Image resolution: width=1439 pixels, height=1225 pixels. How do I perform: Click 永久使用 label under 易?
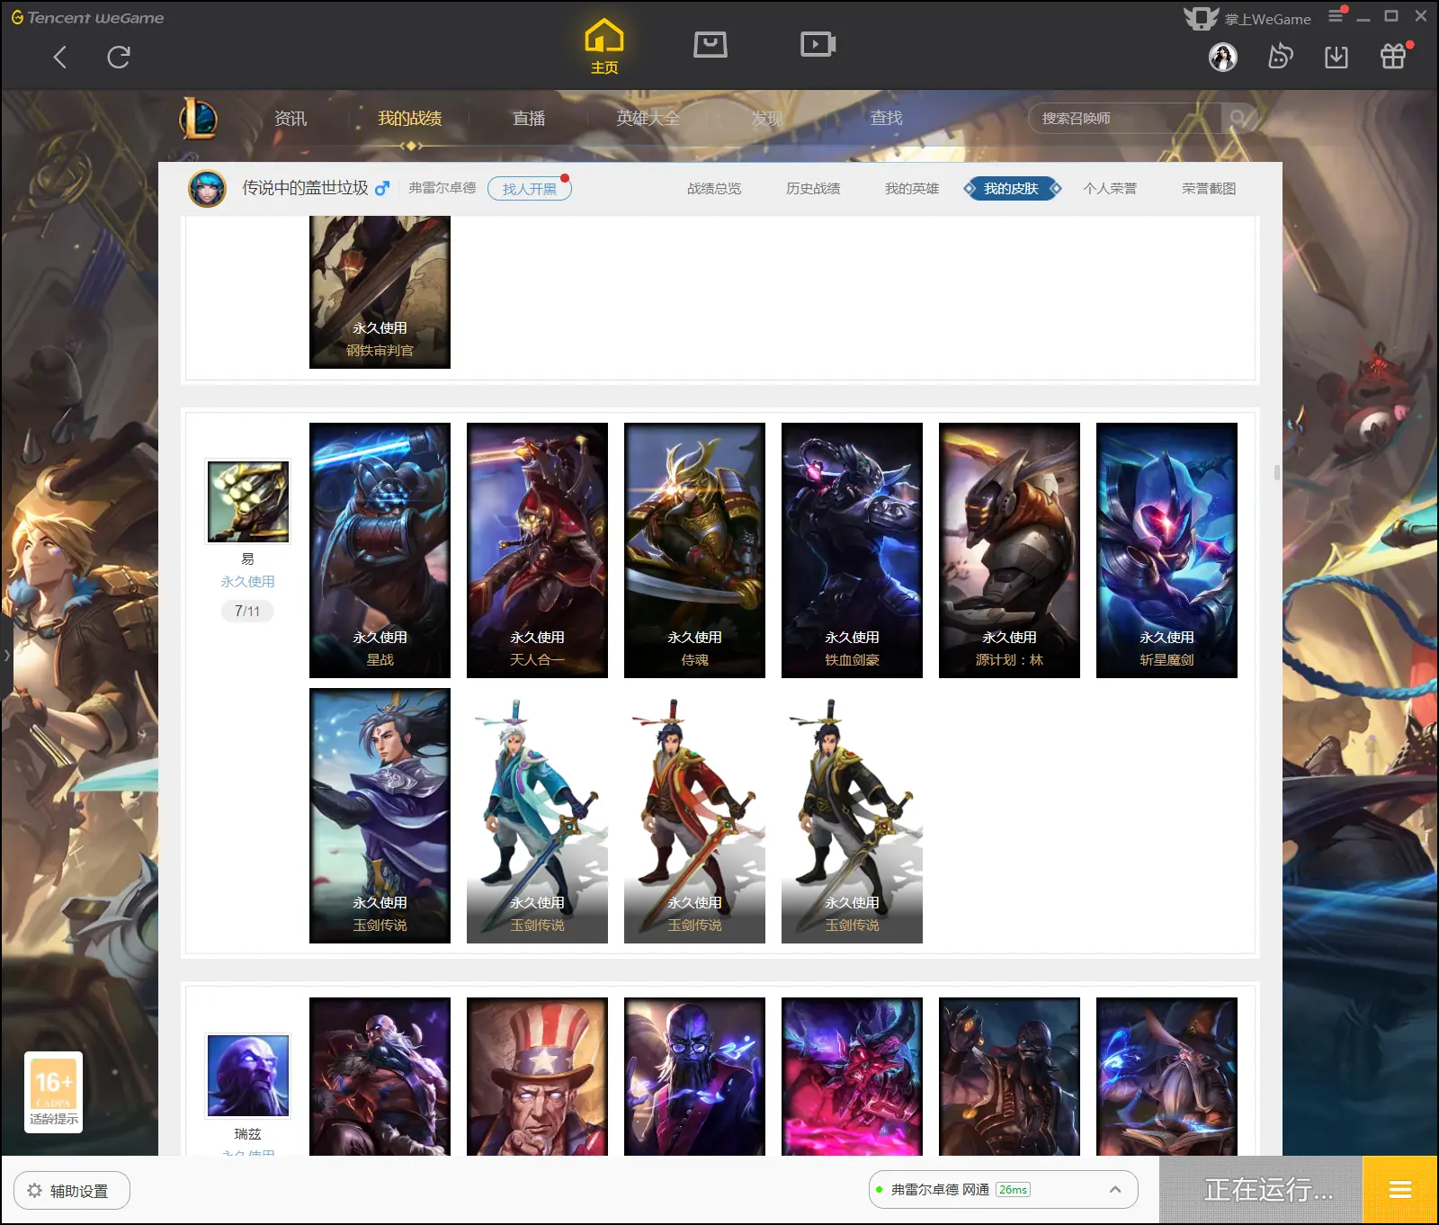click(x=247, y=582)
